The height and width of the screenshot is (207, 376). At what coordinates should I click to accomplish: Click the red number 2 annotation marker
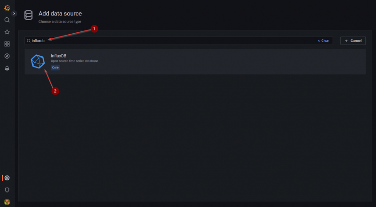pyautogui.click(x=55, y=91)
